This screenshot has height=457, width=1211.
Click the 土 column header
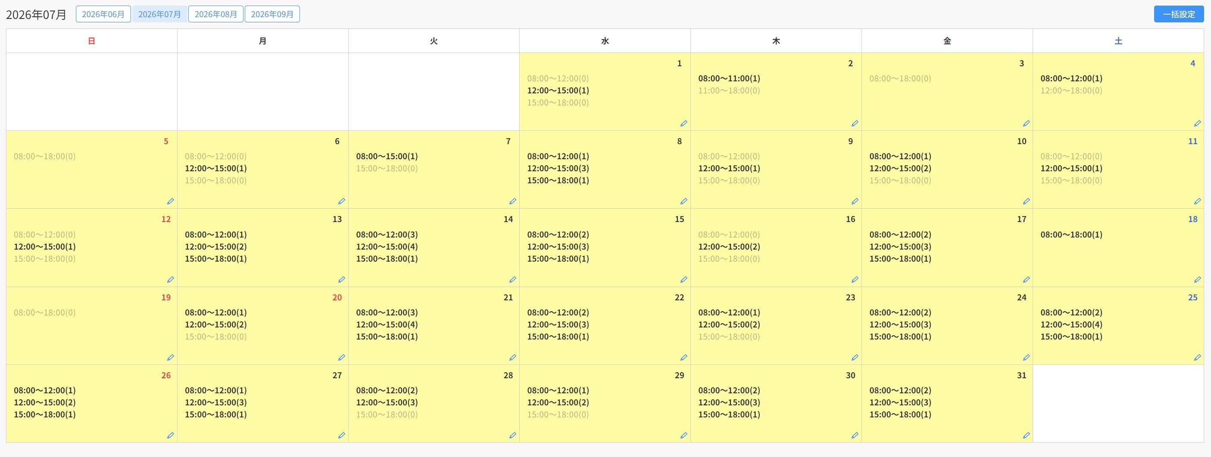[x=1118, y=41]
